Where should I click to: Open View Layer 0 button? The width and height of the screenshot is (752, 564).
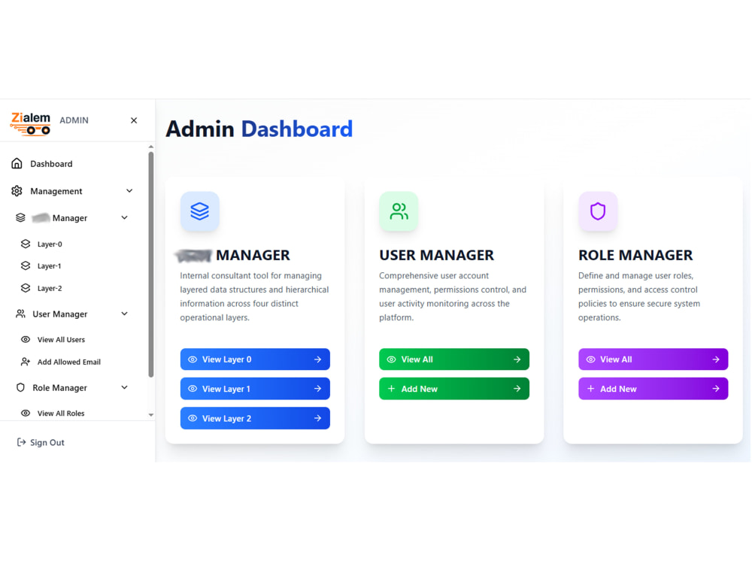(x=255, y=359)
